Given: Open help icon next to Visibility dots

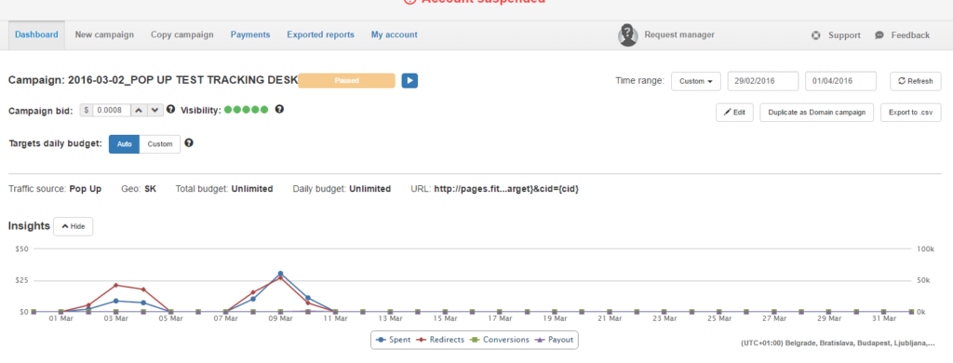Looking at the screenshot, I should point(279,110).
